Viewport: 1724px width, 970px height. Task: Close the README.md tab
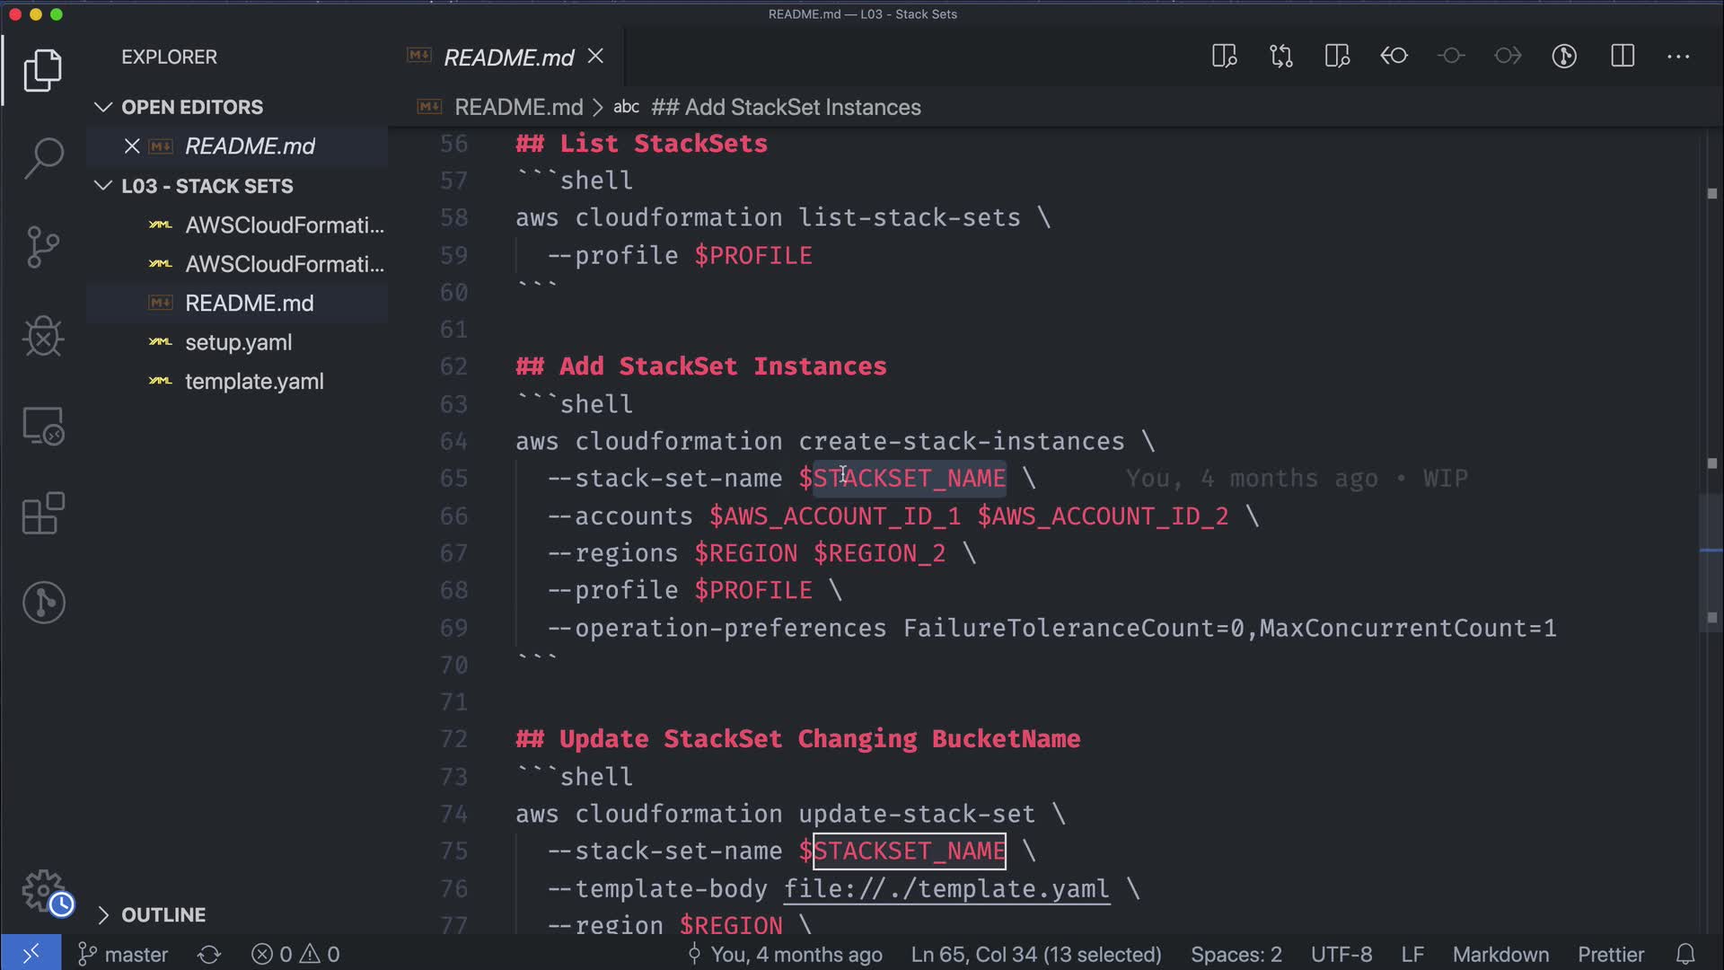pyautogui.click(x=595, y=57)
